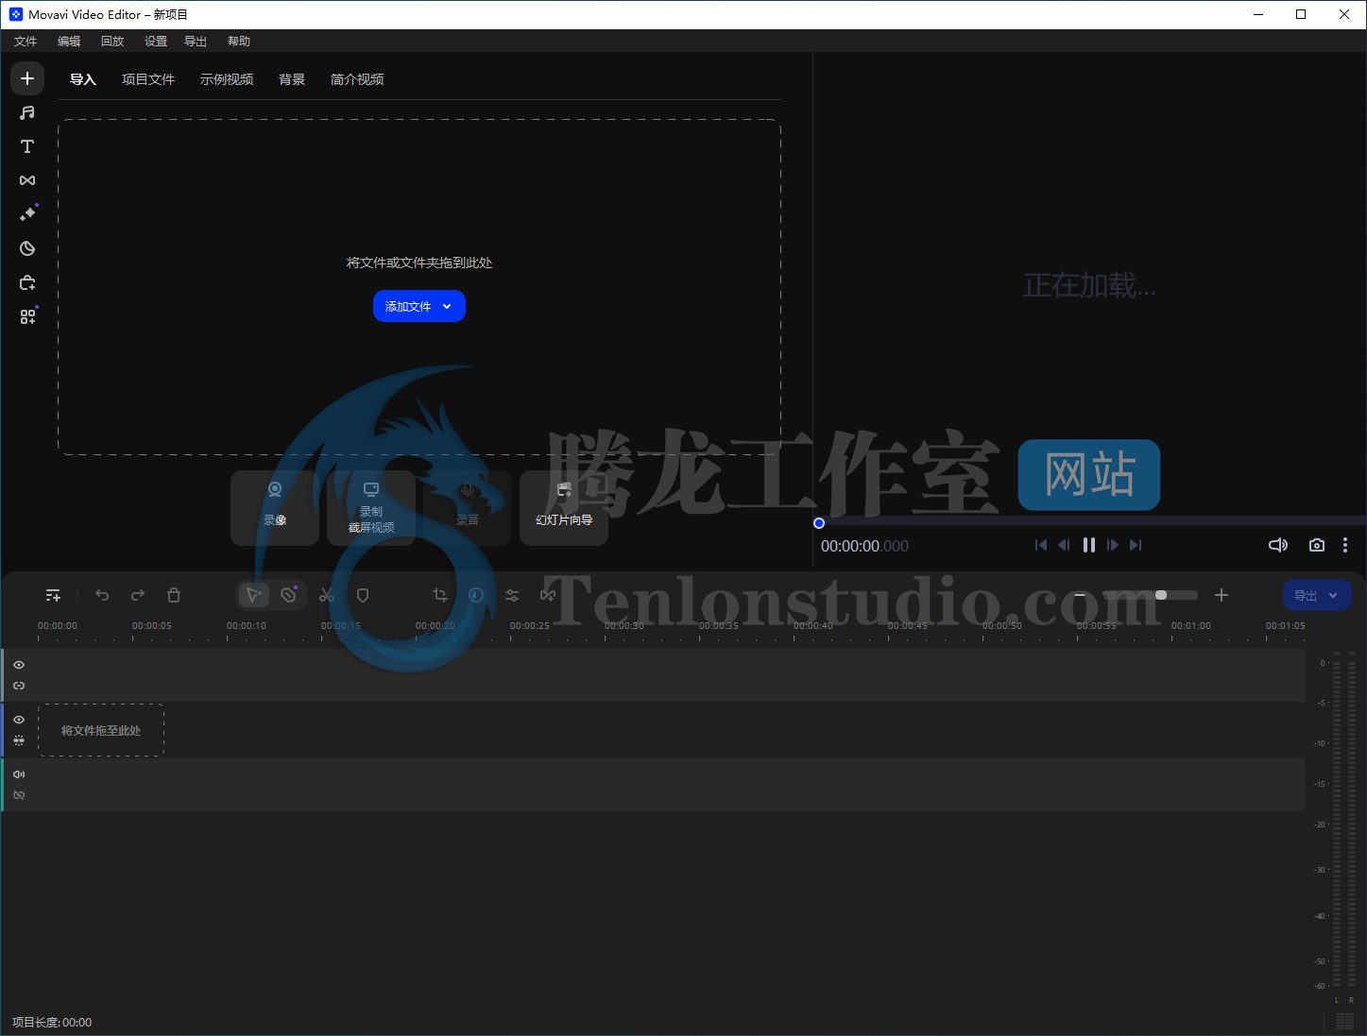Toggle visibility of the top overlay track
The height and width of the screenshot is (1036, 1367).
pos(19,665)
